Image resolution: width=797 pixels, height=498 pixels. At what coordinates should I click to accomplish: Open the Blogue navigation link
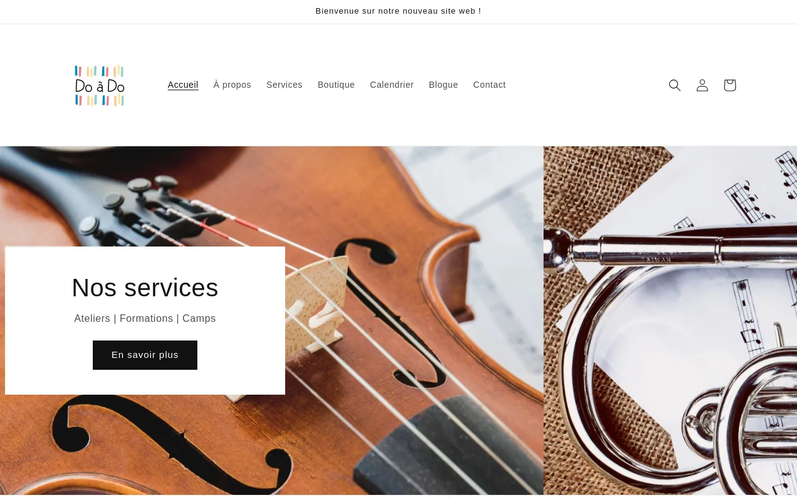(x=443, y=85)
